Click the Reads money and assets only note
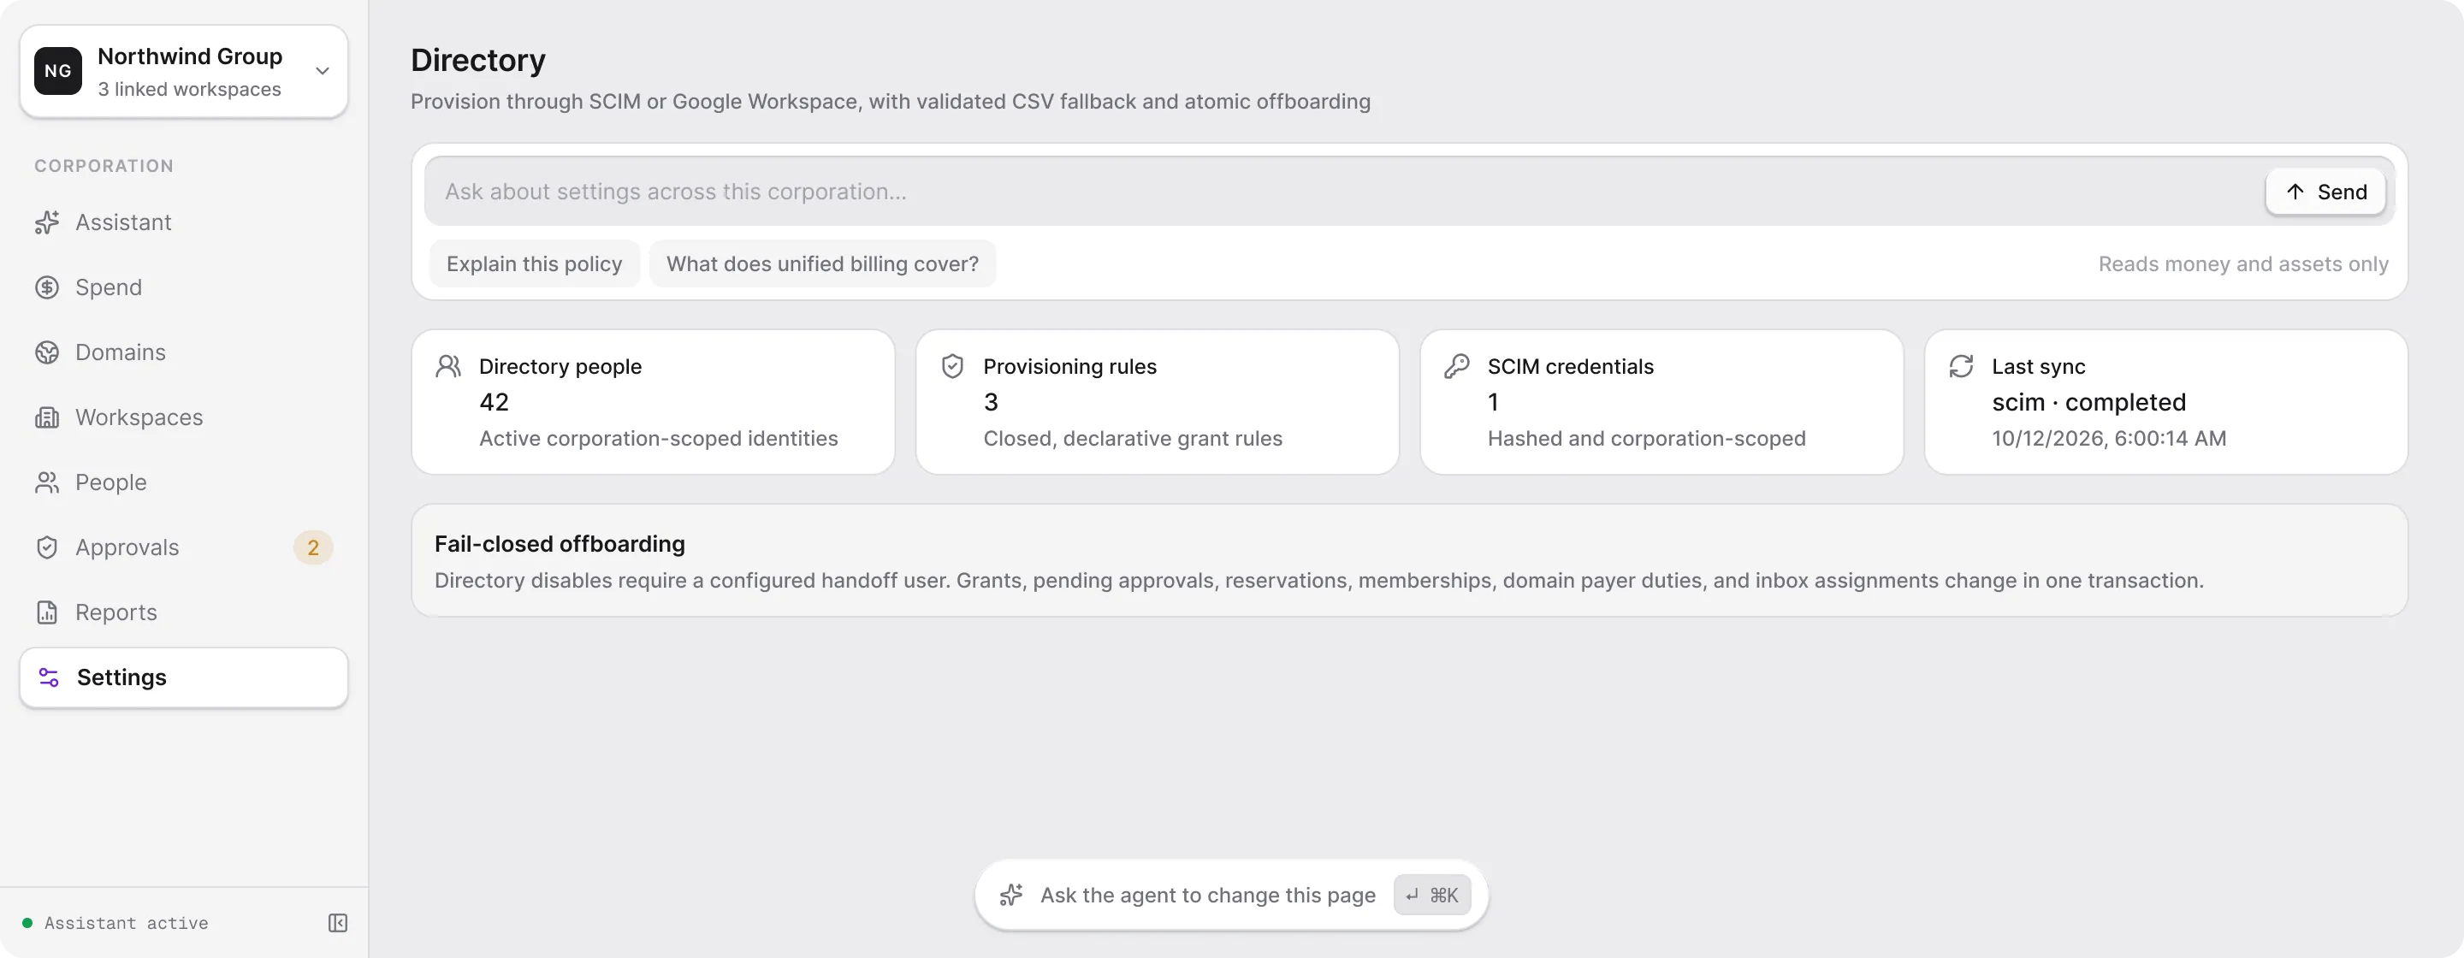 (x=2243, y=265)
